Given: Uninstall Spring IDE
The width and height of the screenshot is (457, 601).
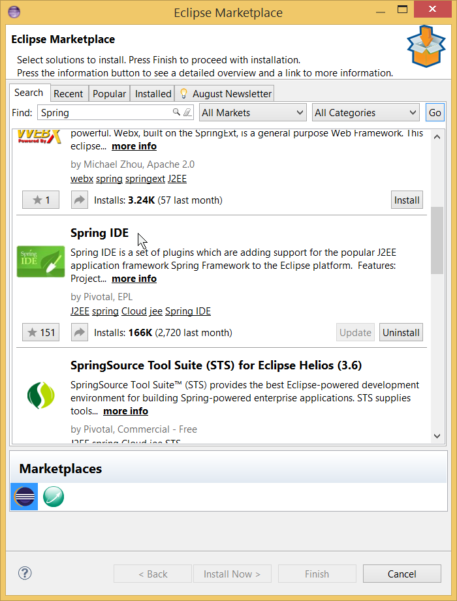Looking at the screenshot, I should click(x=401, y=332).
